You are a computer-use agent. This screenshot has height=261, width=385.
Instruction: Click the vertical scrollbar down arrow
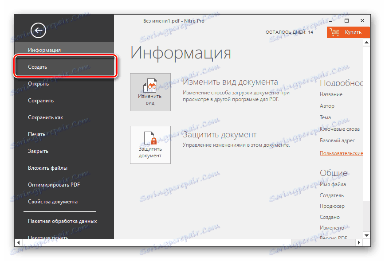pos(366,235)
